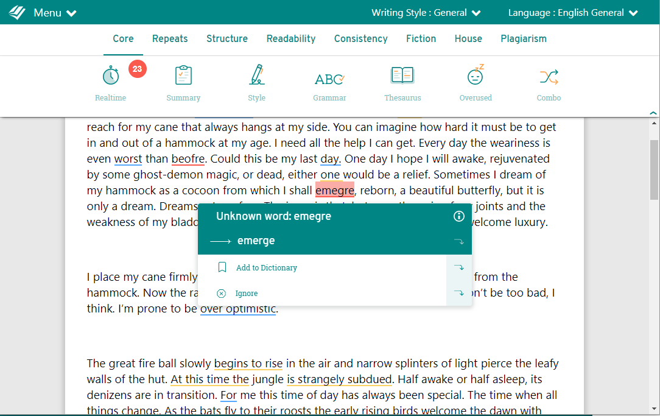The image size is (660, 416).
Task: Open the Language English General dropdown
Action: (572, 12)
